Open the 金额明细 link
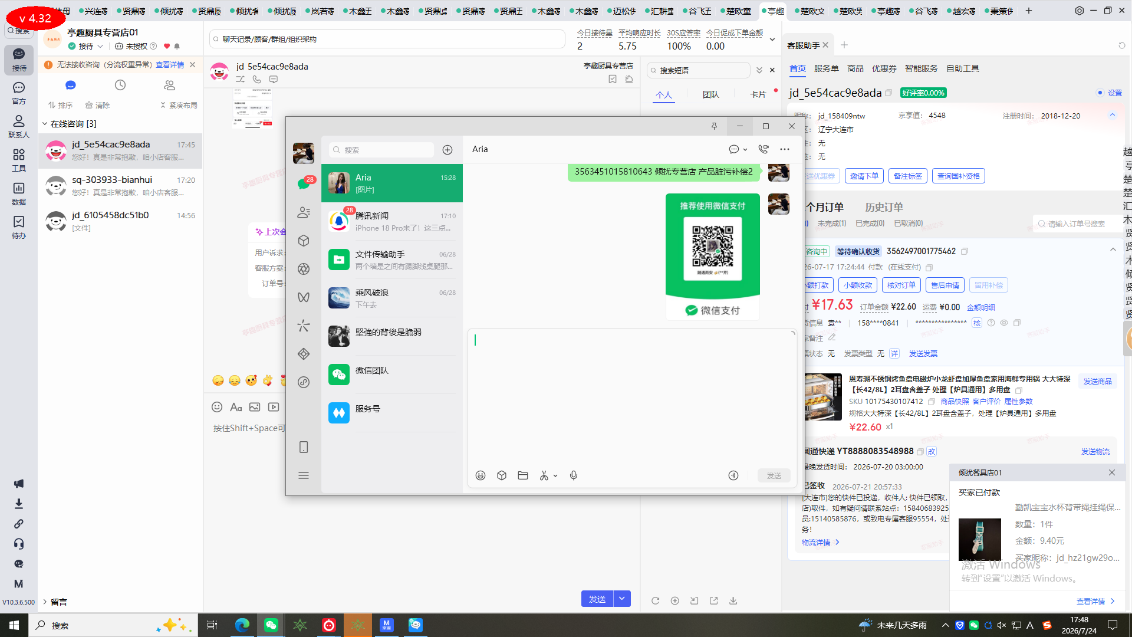This screenshot has width=1132, height=637. [x=981, y=307]
